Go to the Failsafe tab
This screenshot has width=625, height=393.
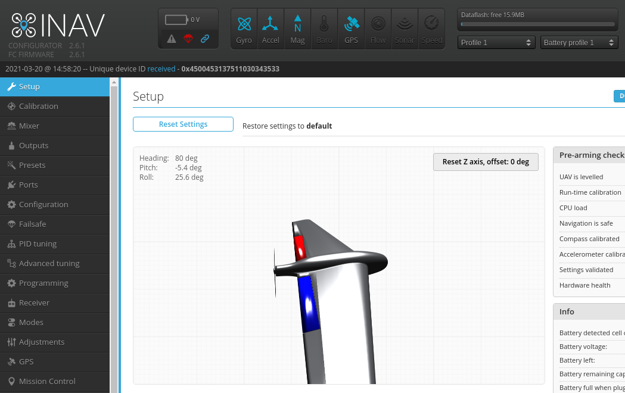(x=55, y=224)
